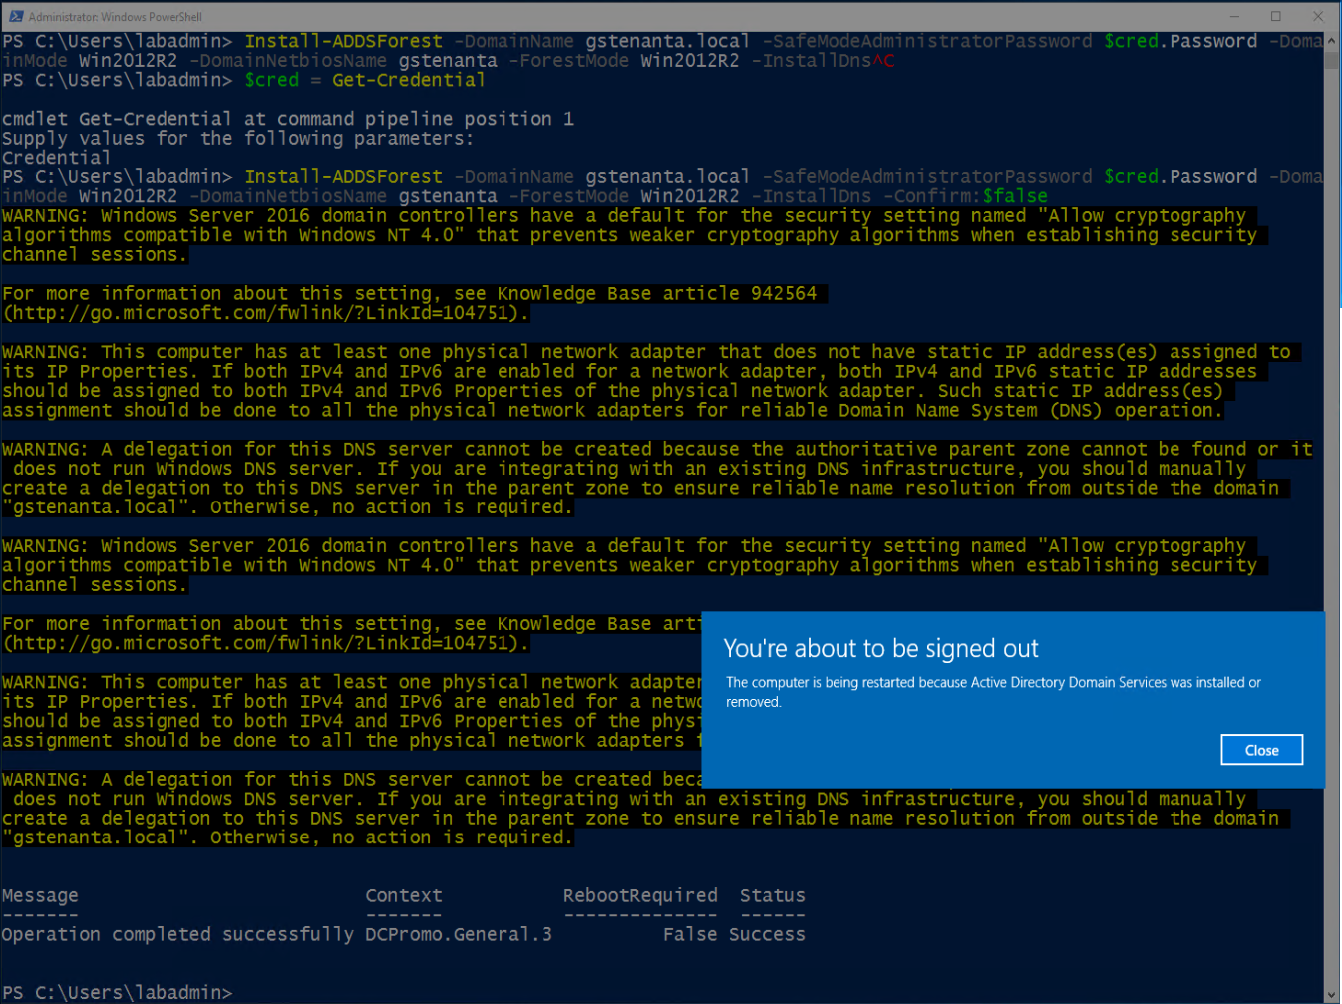1342x1004 pixels.
Task: Click the restart reason message in the notification
Action: 992,692
